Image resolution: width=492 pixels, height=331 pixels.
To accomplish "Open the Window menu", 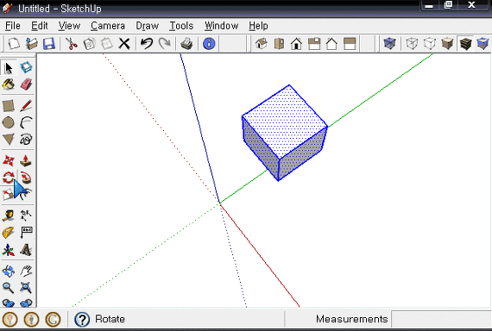I will click(x=221, y=26).
